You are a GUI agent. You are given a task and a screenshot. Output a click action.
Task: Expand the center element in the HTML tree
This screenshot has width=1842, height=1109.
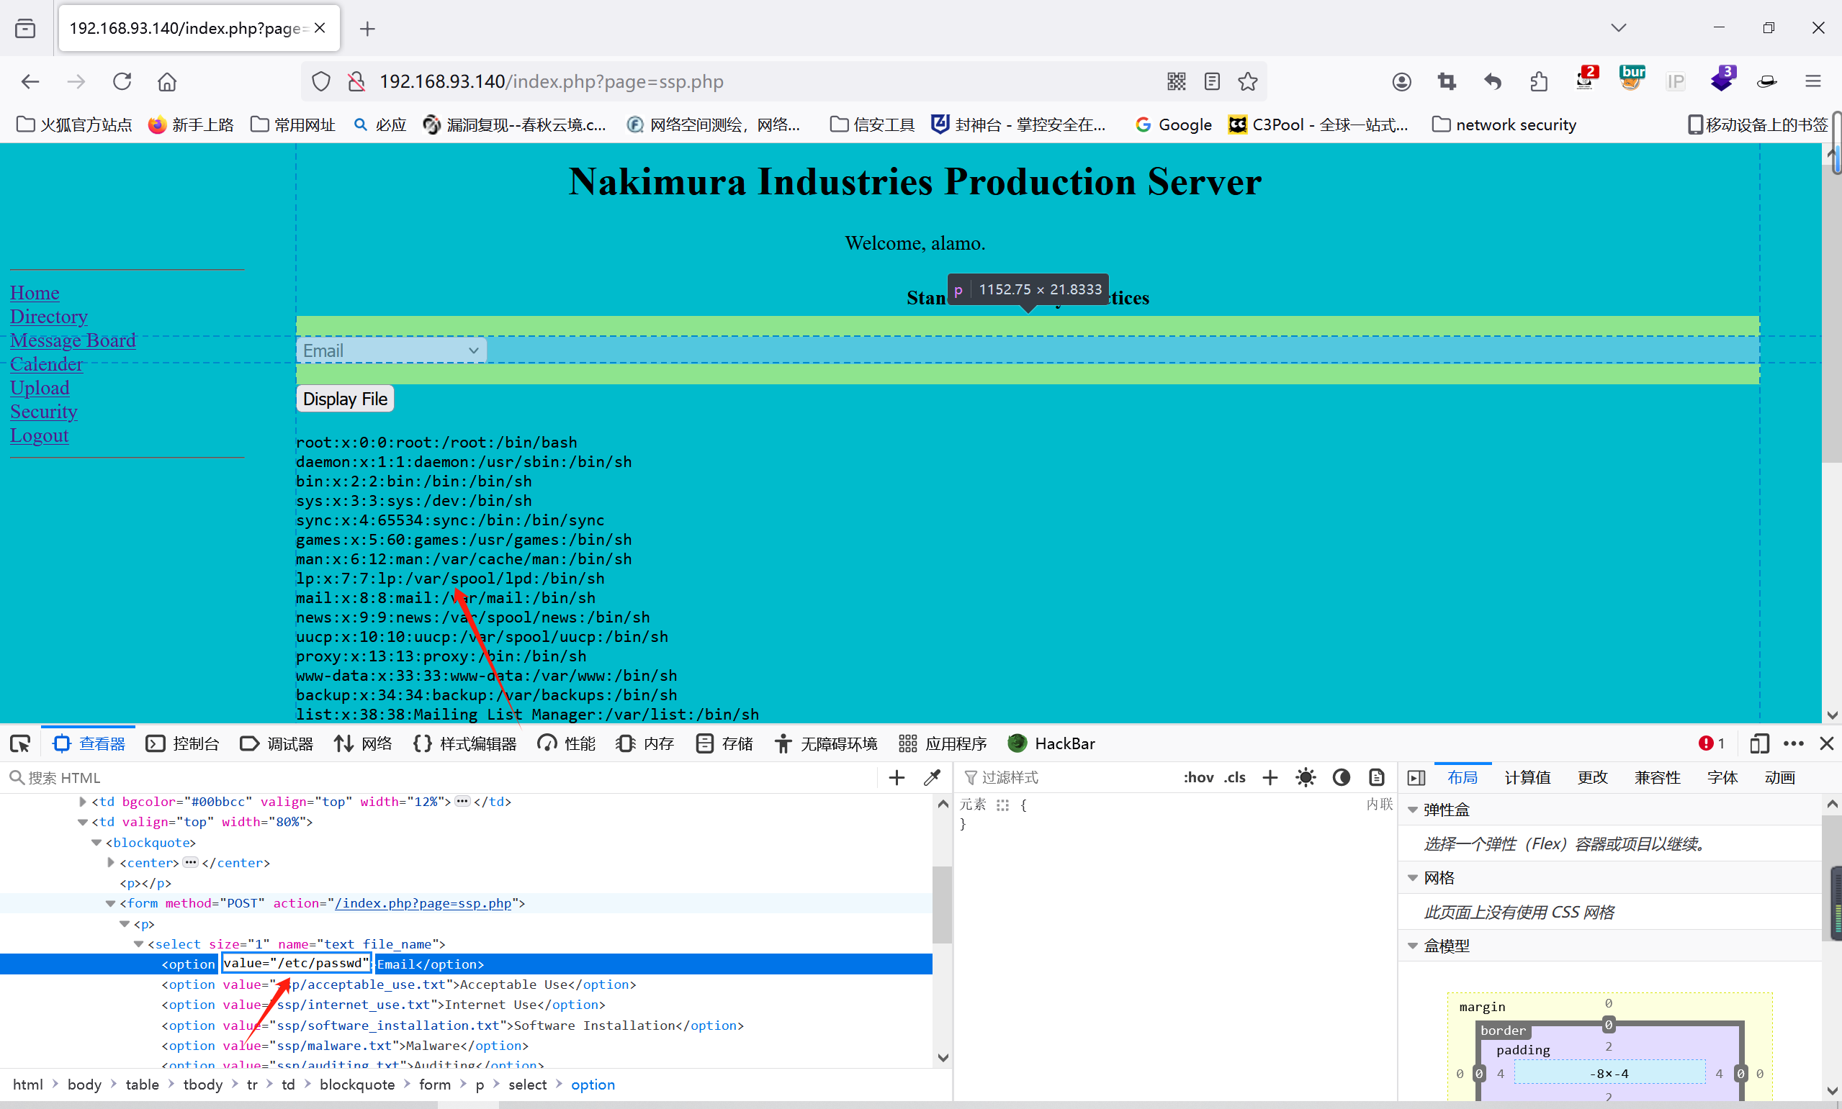(111, 862)
